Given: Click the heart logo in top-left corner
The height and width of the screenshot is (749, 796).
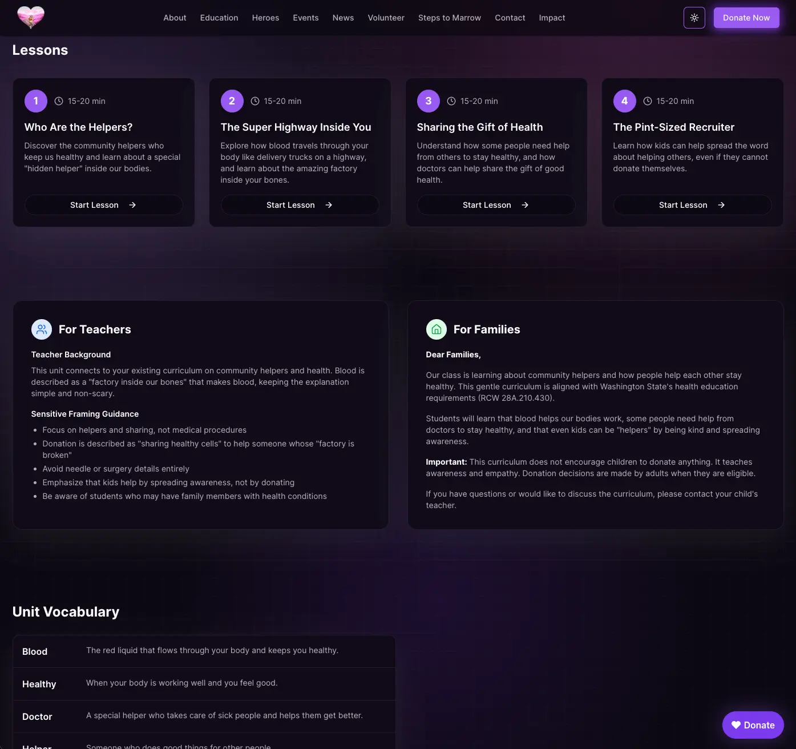Looking at the screenshot, I should (31, 18).
